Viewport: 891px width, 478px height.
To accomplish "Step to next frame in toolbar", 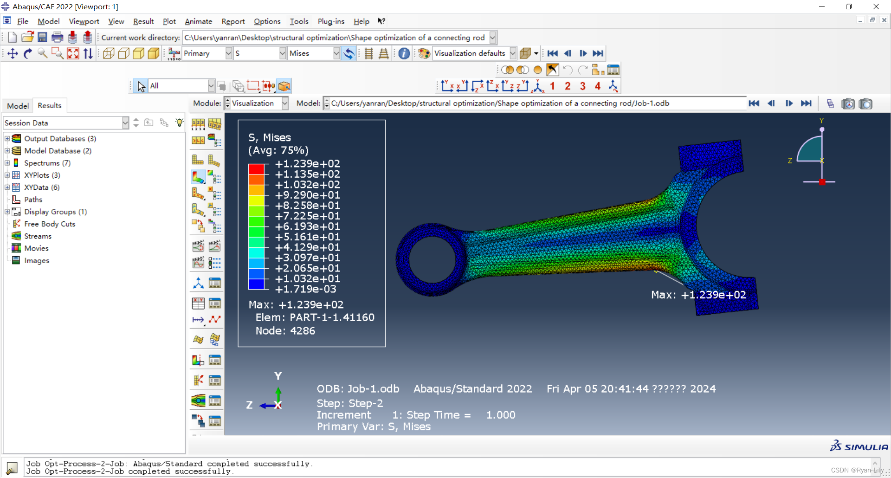I will tap(583, 53).
